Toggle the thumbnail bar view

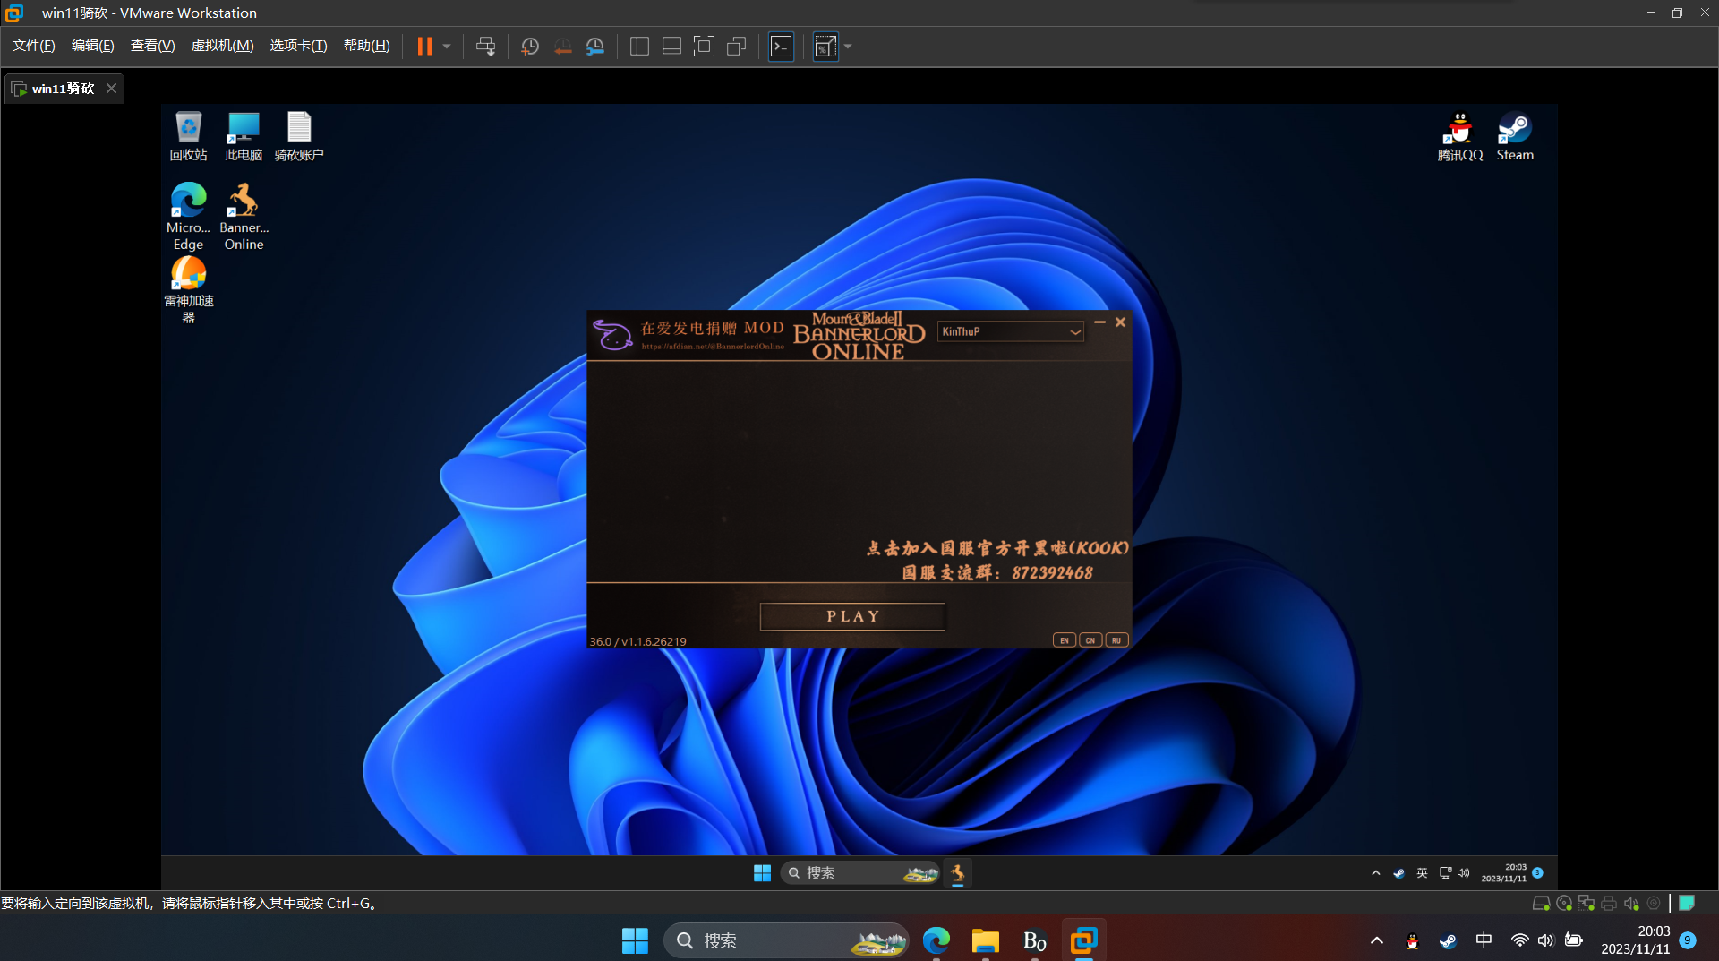click(671, 47)
